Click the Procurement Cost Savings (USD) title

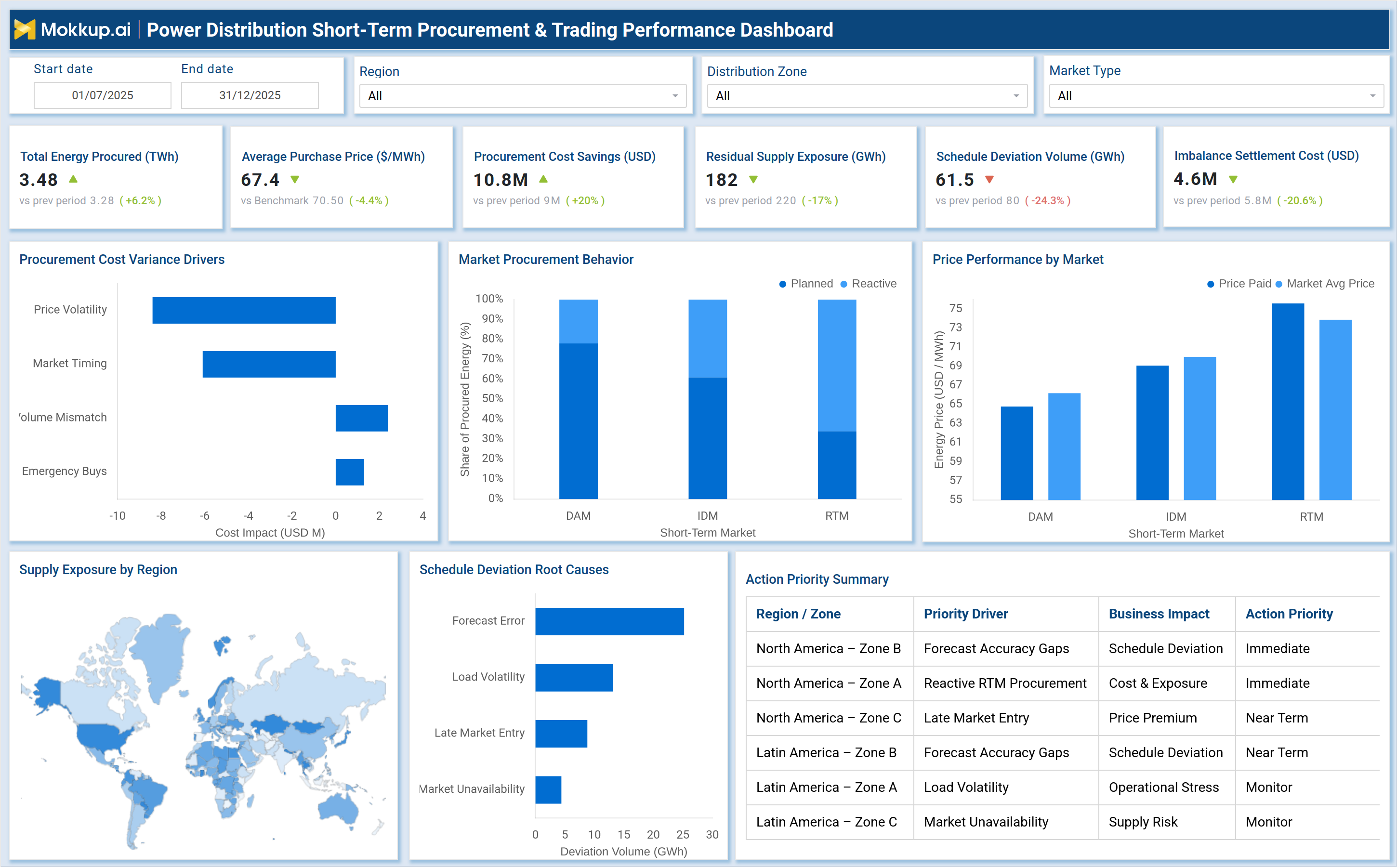coord(564,157)
